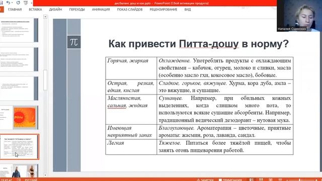This screenshot has width=322, height=181.
Task: Click the cell 'Имеющая неприятный запах'
Action: click(x=131, y=132)
